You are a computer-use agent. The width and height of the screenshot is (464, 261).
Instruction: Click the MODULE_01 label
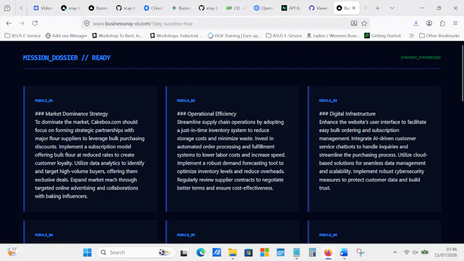44,100
